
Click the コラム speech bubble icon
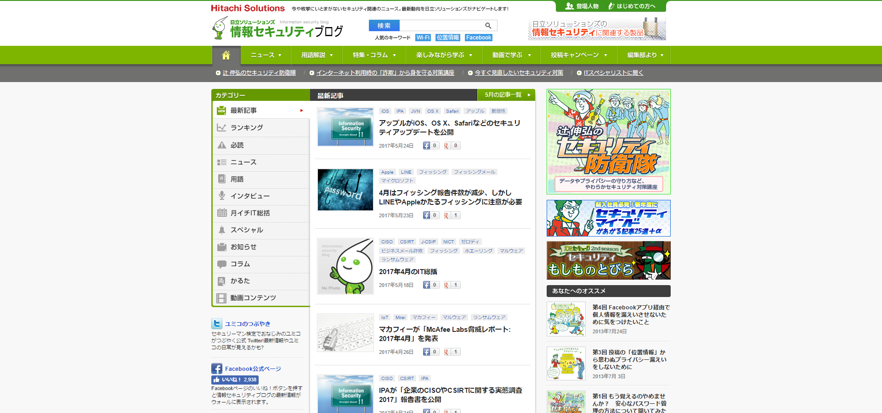tap(221, 264)
